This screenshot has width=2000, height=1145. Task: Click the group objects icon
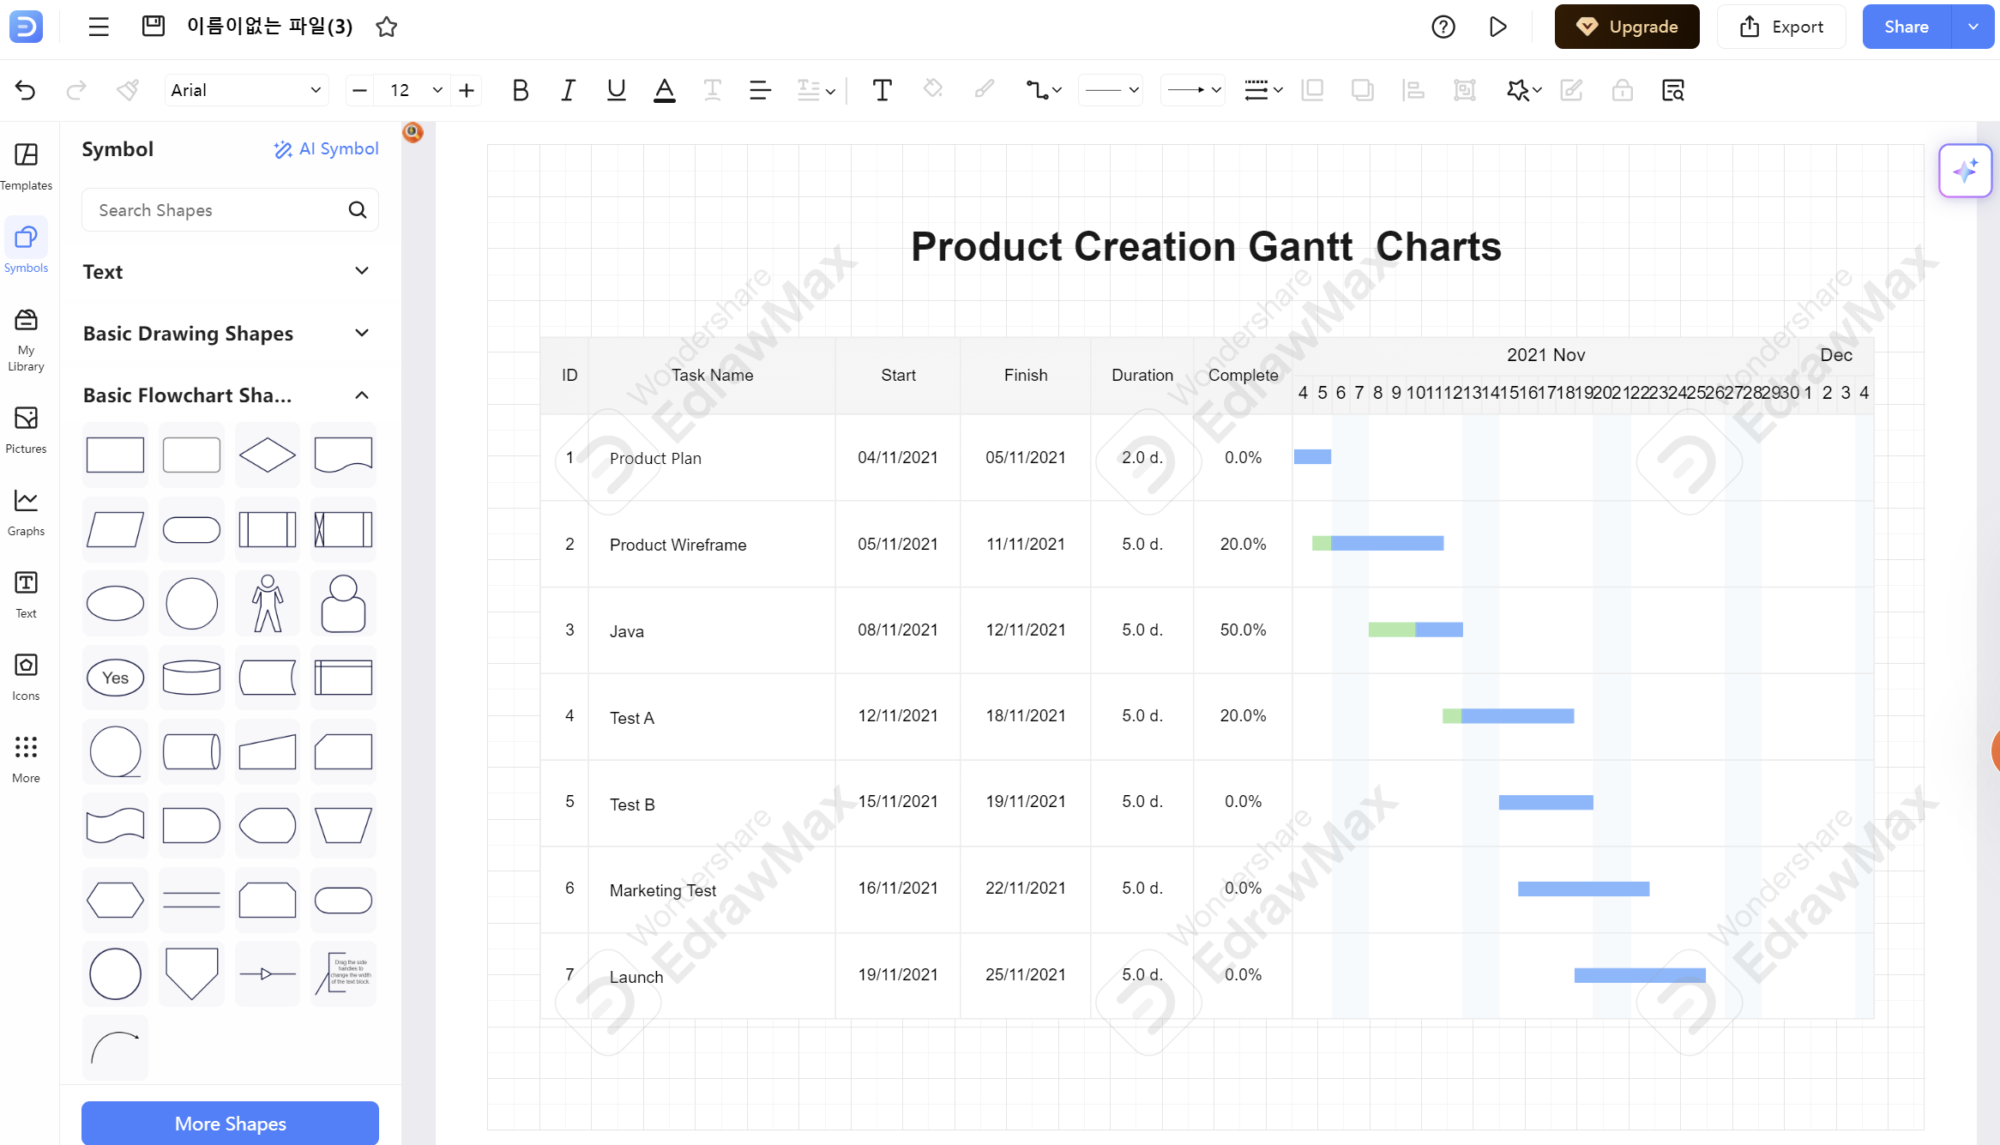[1465, 90]
